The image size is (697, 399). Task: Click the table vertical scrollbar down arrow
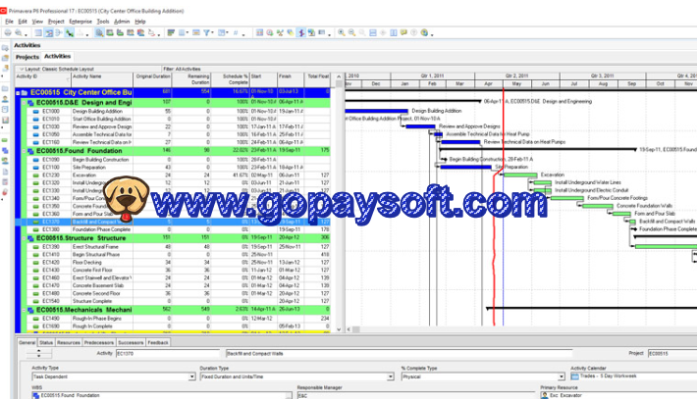(x=339, y=329)
